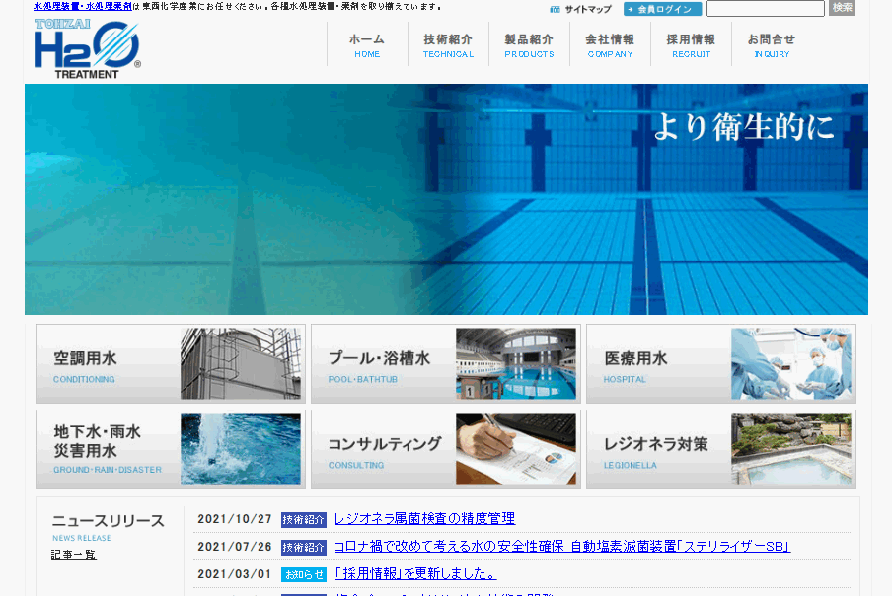Open the プール・浴槽水 pool and bathtub banner

point(445,364)
